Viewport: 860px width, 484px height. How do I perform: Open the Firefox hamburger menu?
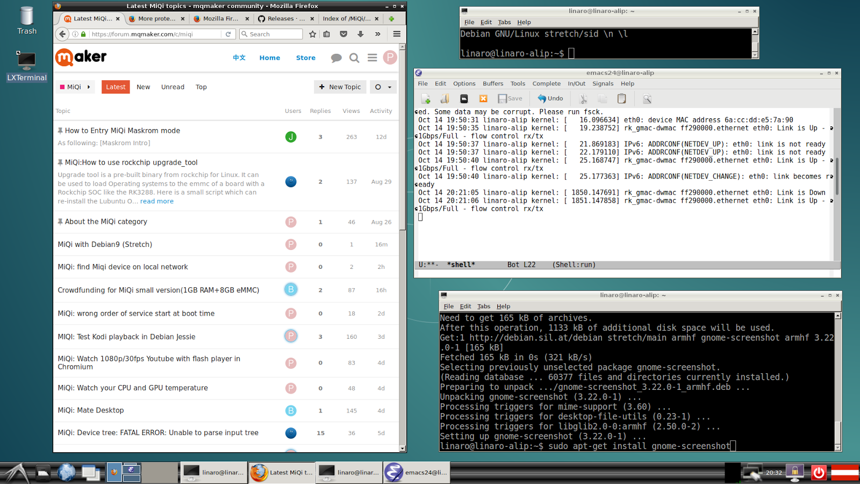[x=397, y=34]
